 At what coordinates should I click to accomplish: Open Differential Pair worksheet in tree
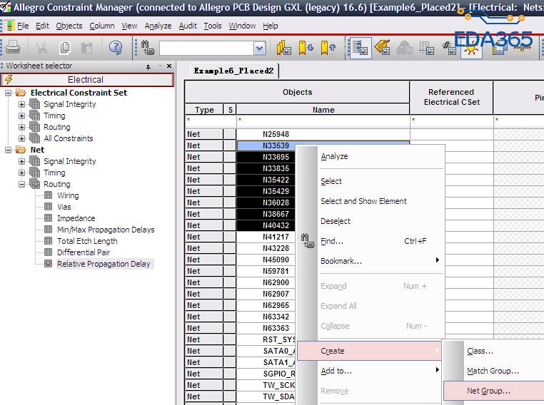coord(84,252)
